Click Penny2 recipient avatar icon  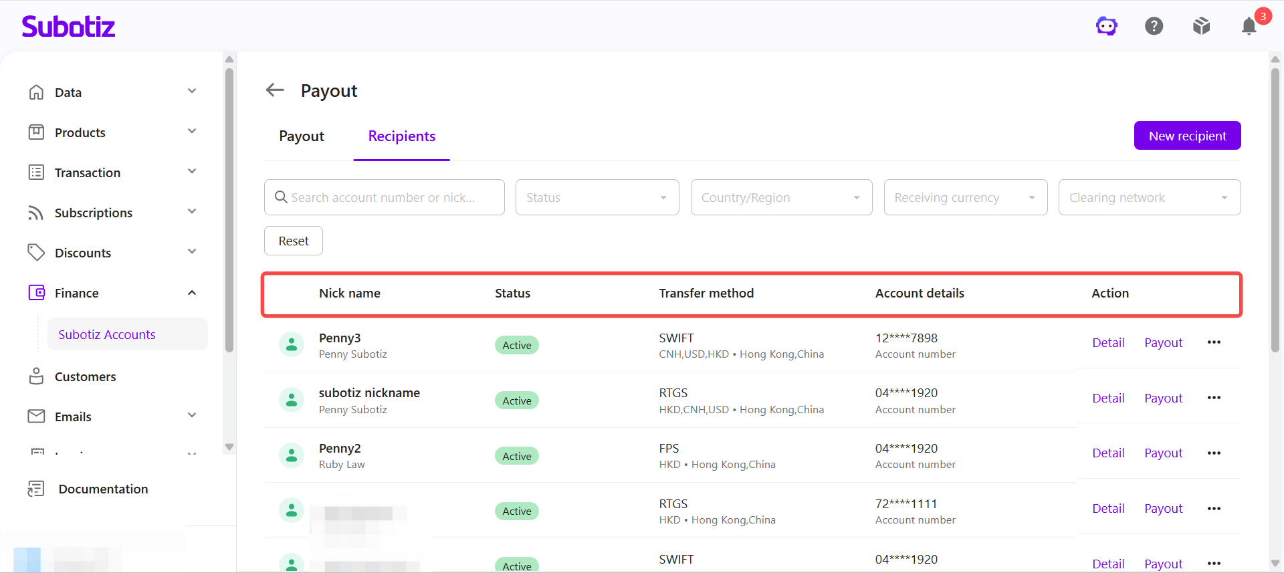pos(292,456)
